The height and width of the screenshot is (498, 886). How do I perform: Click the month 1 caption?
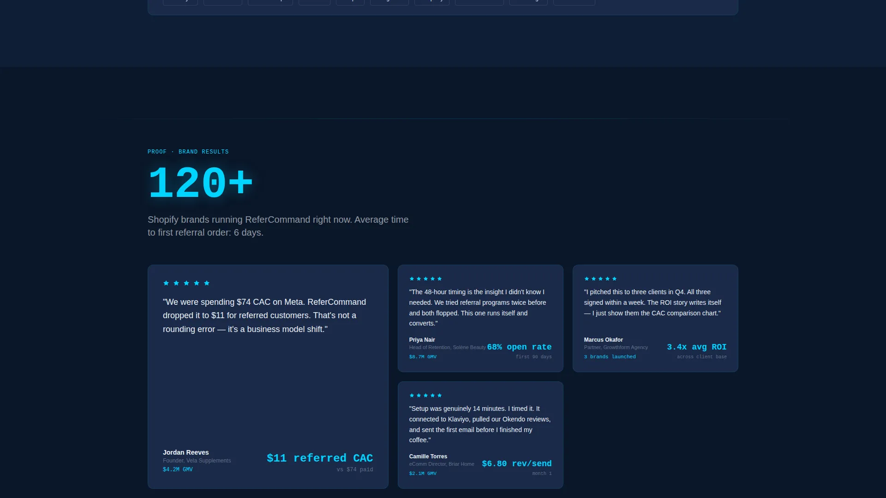(542, 474)
